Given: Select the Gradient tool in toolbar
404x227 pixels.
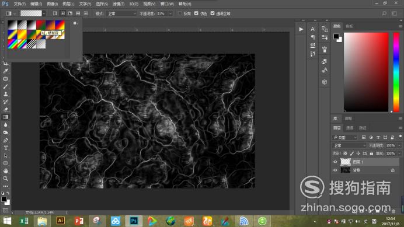Looking at the screenshot, I should pyautogui.click(x=5, y=117).
